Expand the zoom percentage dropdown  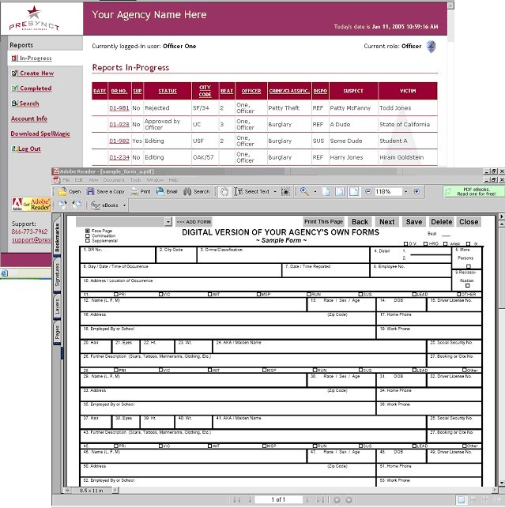[405, 191]
